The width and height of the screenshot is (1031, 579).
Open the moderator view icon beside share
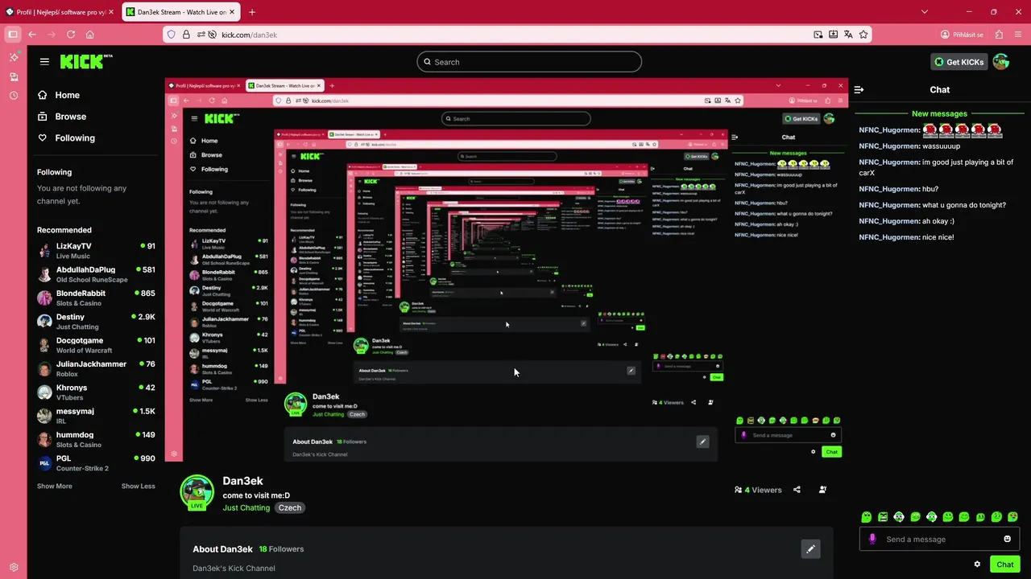(822, 490)
